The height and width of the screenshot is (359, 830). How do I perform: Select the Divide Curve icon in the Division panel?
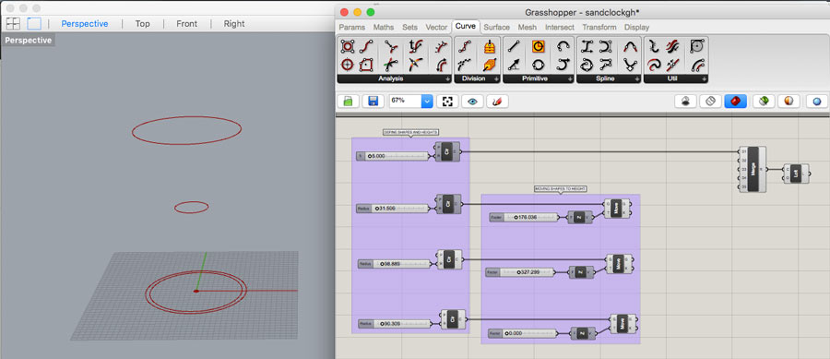465,46
